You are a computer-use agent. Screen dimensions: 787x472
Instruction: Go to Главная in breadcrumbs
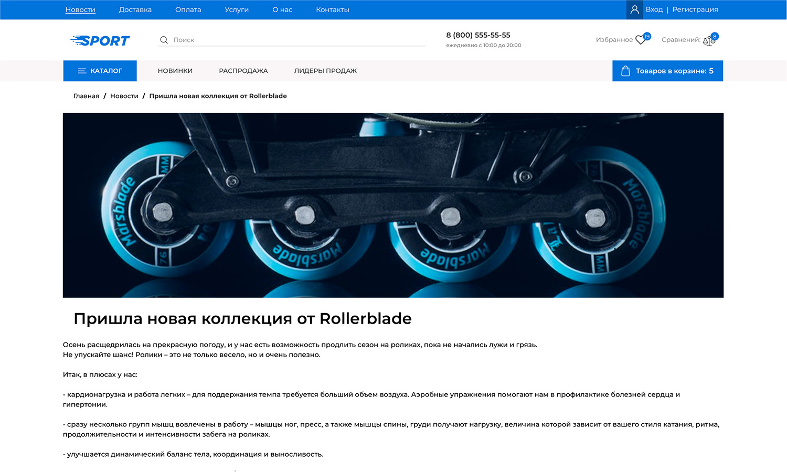click(x=86, y=96)
